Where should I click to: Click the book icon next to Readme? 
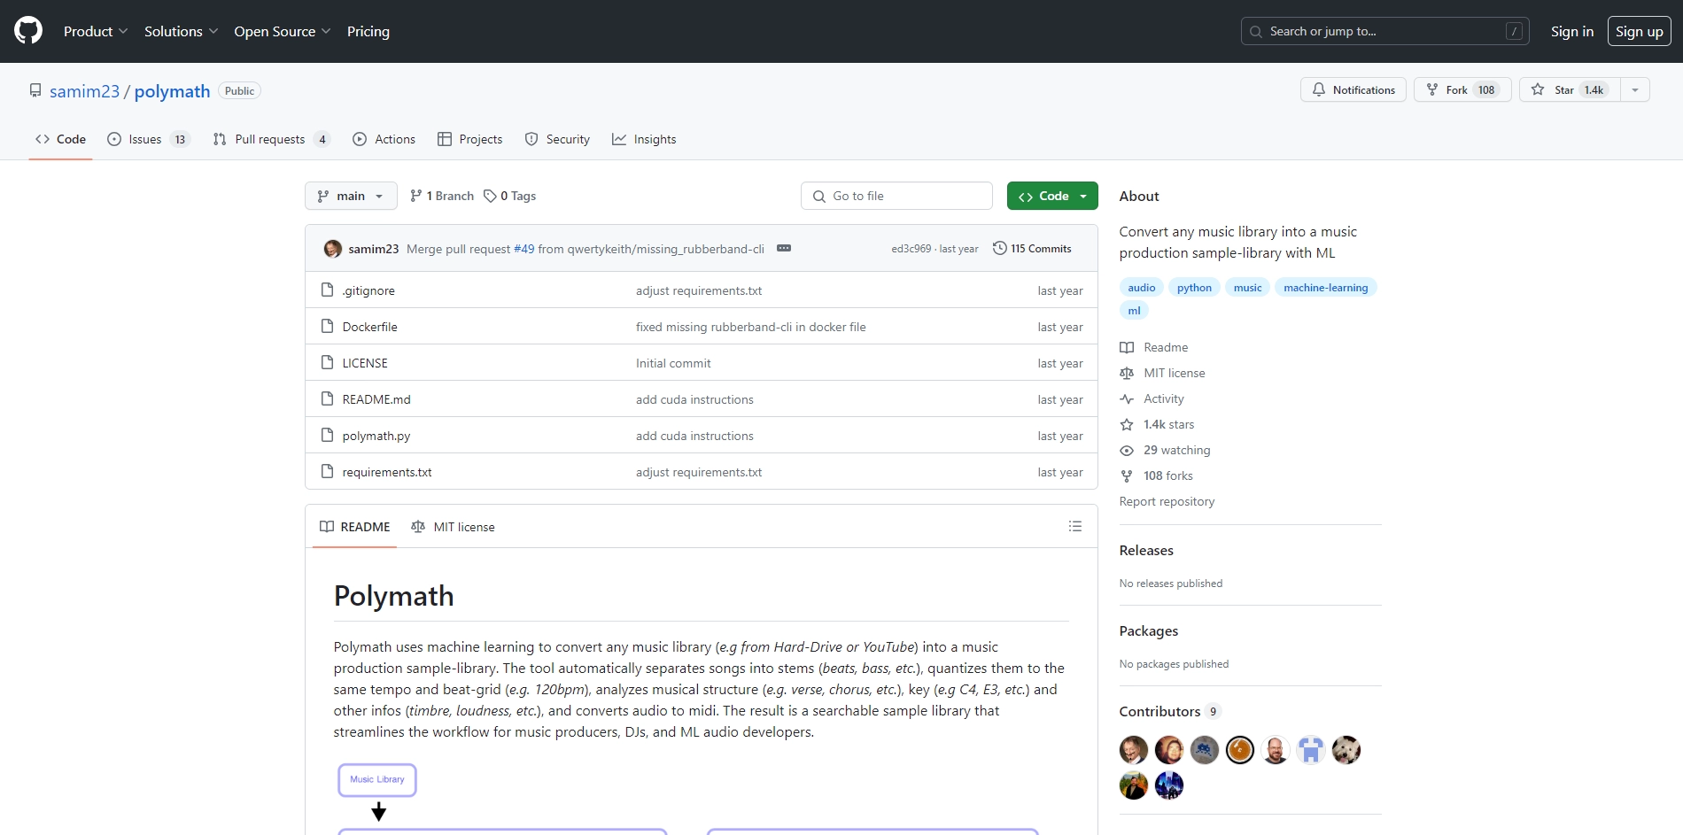pos(1127,348)
